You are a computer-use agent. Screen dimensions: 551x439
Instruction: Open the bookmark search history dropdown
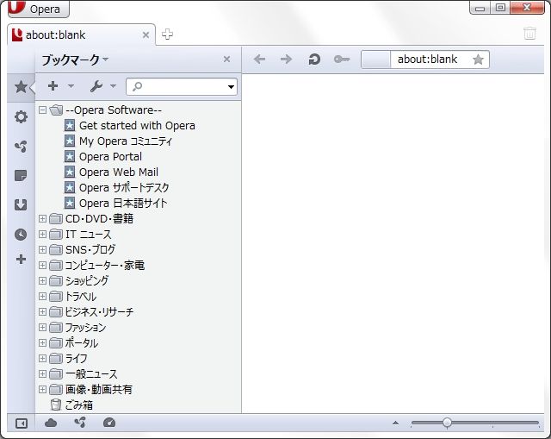pos(231,86)
